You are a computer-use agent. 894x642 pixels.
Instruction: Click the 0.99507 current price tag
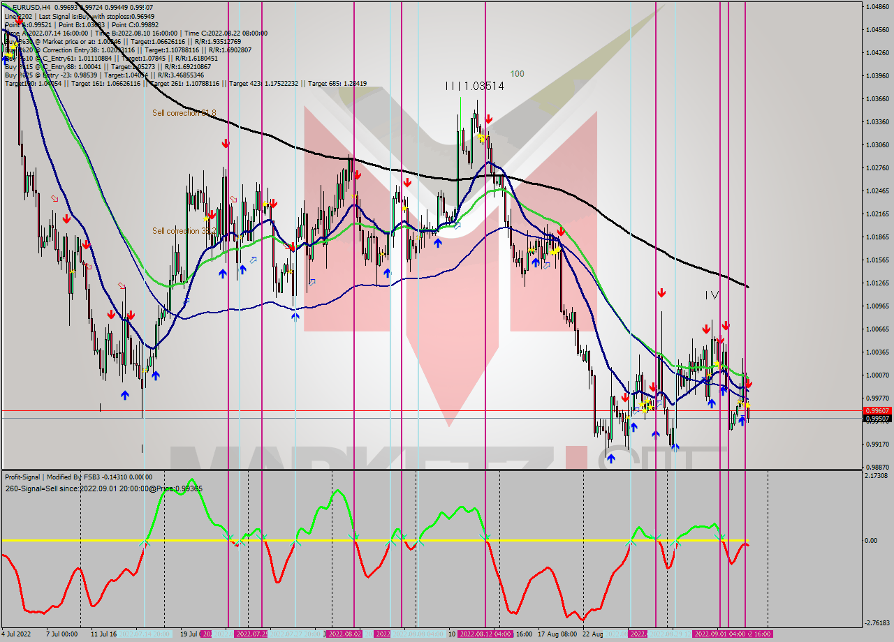[x=878, y=419]
